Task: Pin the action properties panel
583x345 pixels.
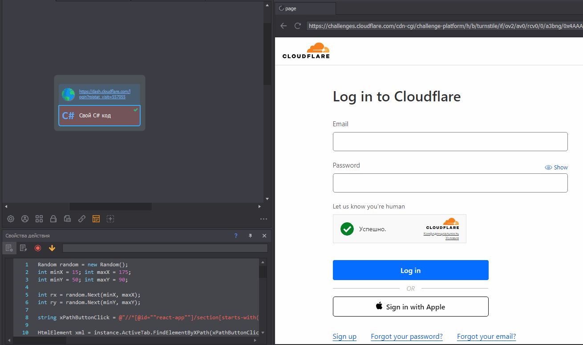Action: 250,236
